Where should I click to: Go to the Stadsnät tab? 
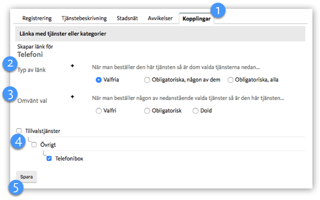(127, 19)
